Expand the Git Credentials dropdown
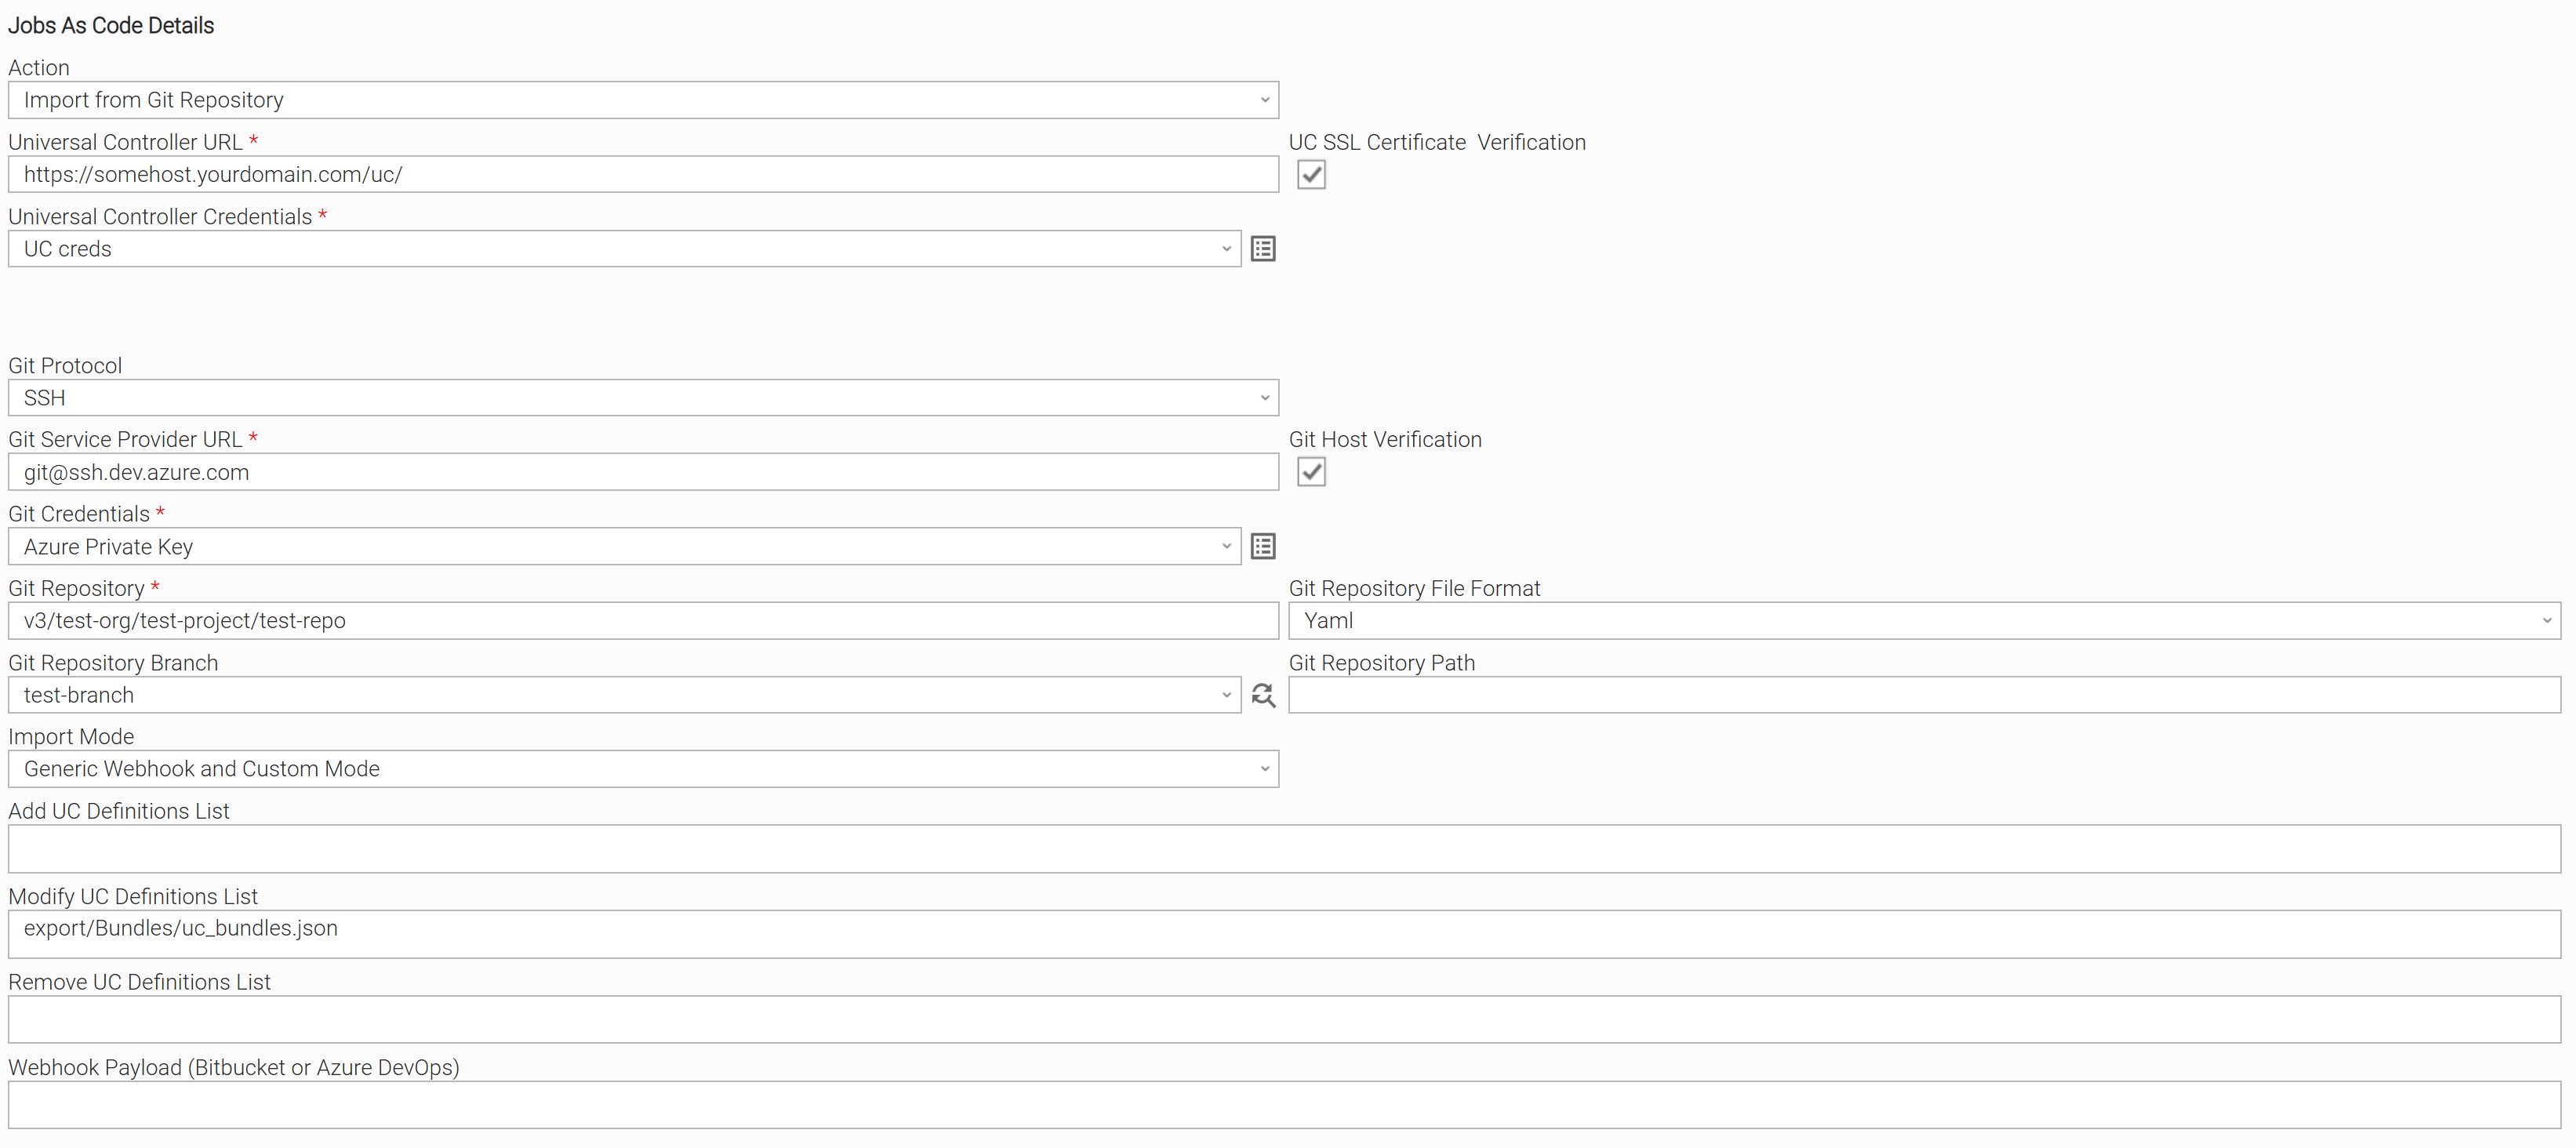The image size is (2576, 1148). click(x=624, y=547)
